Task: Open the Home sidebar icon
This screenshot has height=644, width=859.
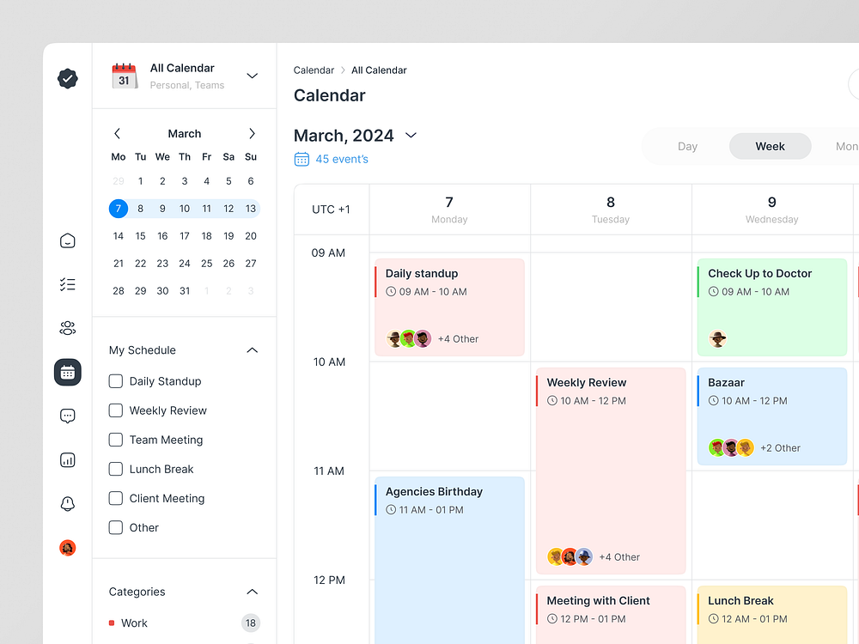Action: [67, 240]
